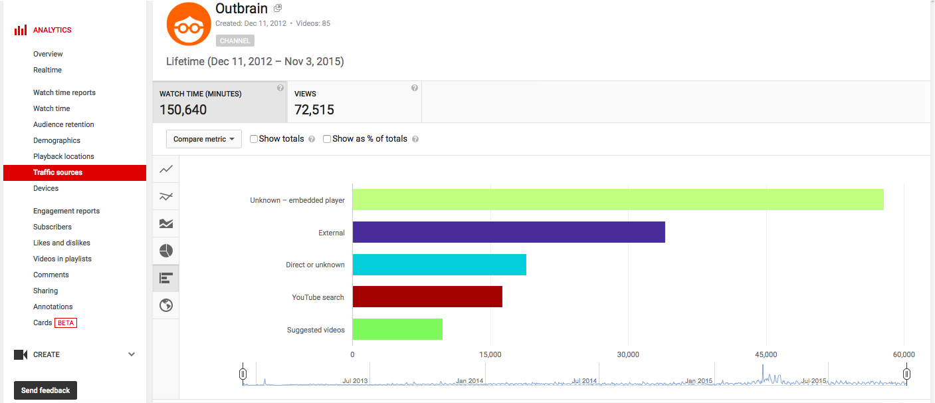Collapse the Analytics sidebar section

[x=52, y=30]
